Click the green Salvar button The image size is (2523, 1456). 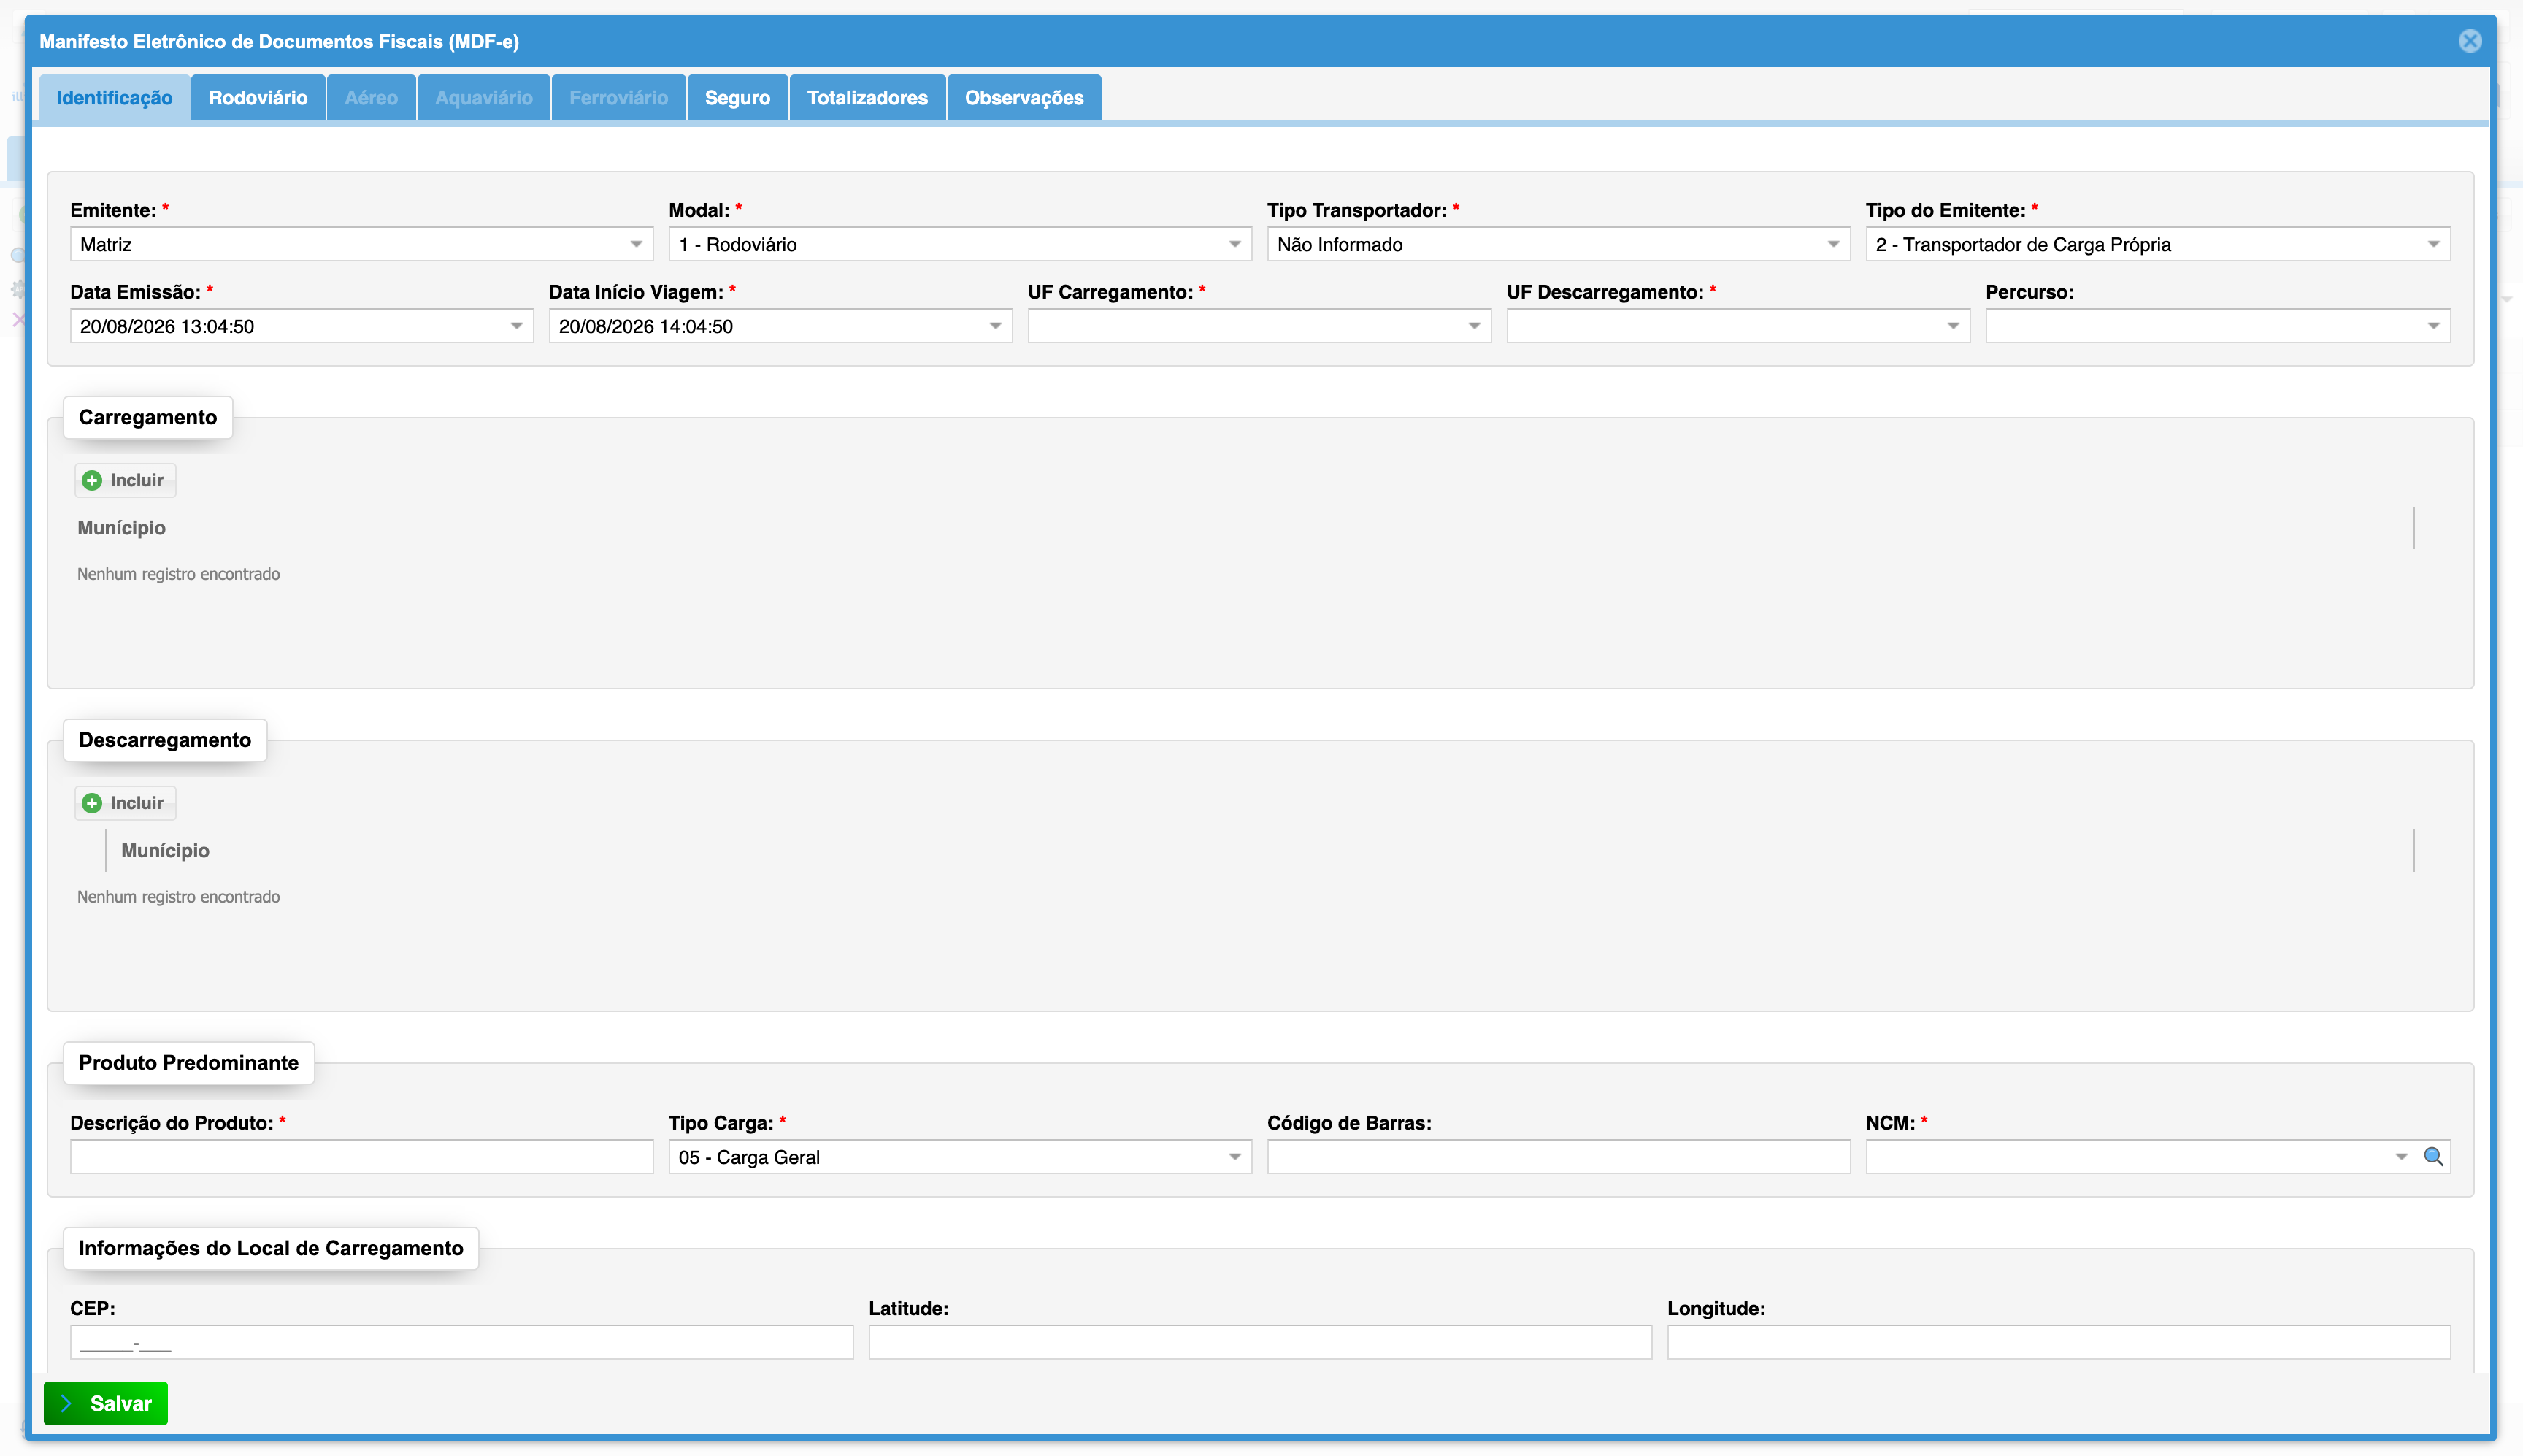[106, 1403]
